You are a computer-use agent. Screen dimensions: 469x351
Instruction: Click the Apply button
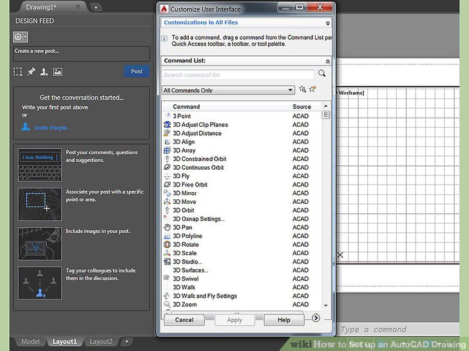[235, 320]
